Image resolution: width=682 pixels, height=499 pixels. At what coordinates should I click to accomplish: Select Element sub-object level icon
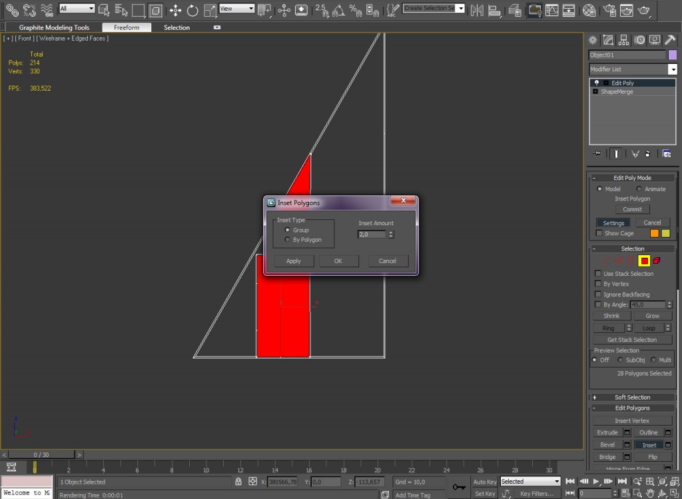(x=657, y=260)
